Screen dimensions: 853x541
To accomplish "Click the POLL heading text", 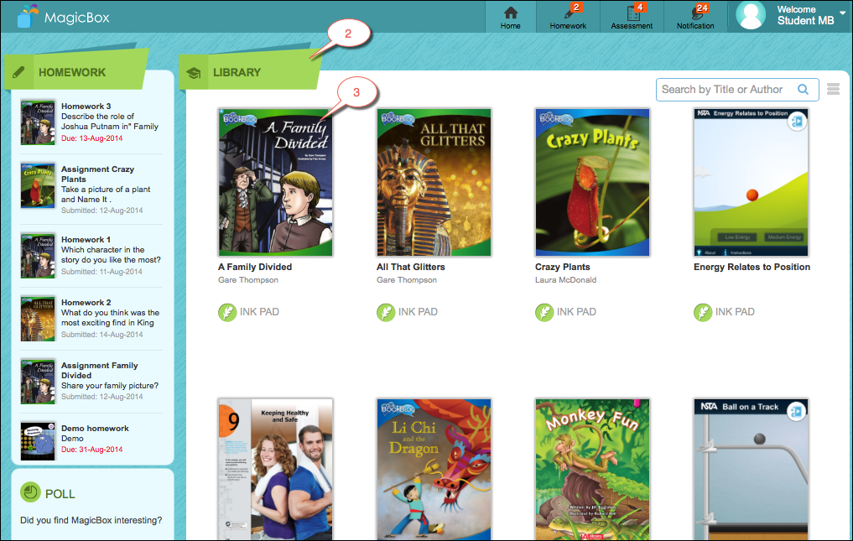I will (60, 494).
